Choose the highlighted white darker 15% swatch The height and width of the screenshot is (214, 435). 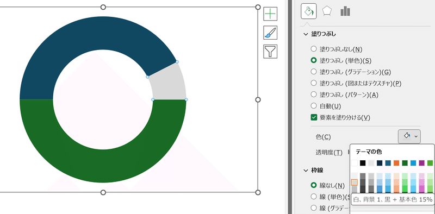(x=355, y=182)
